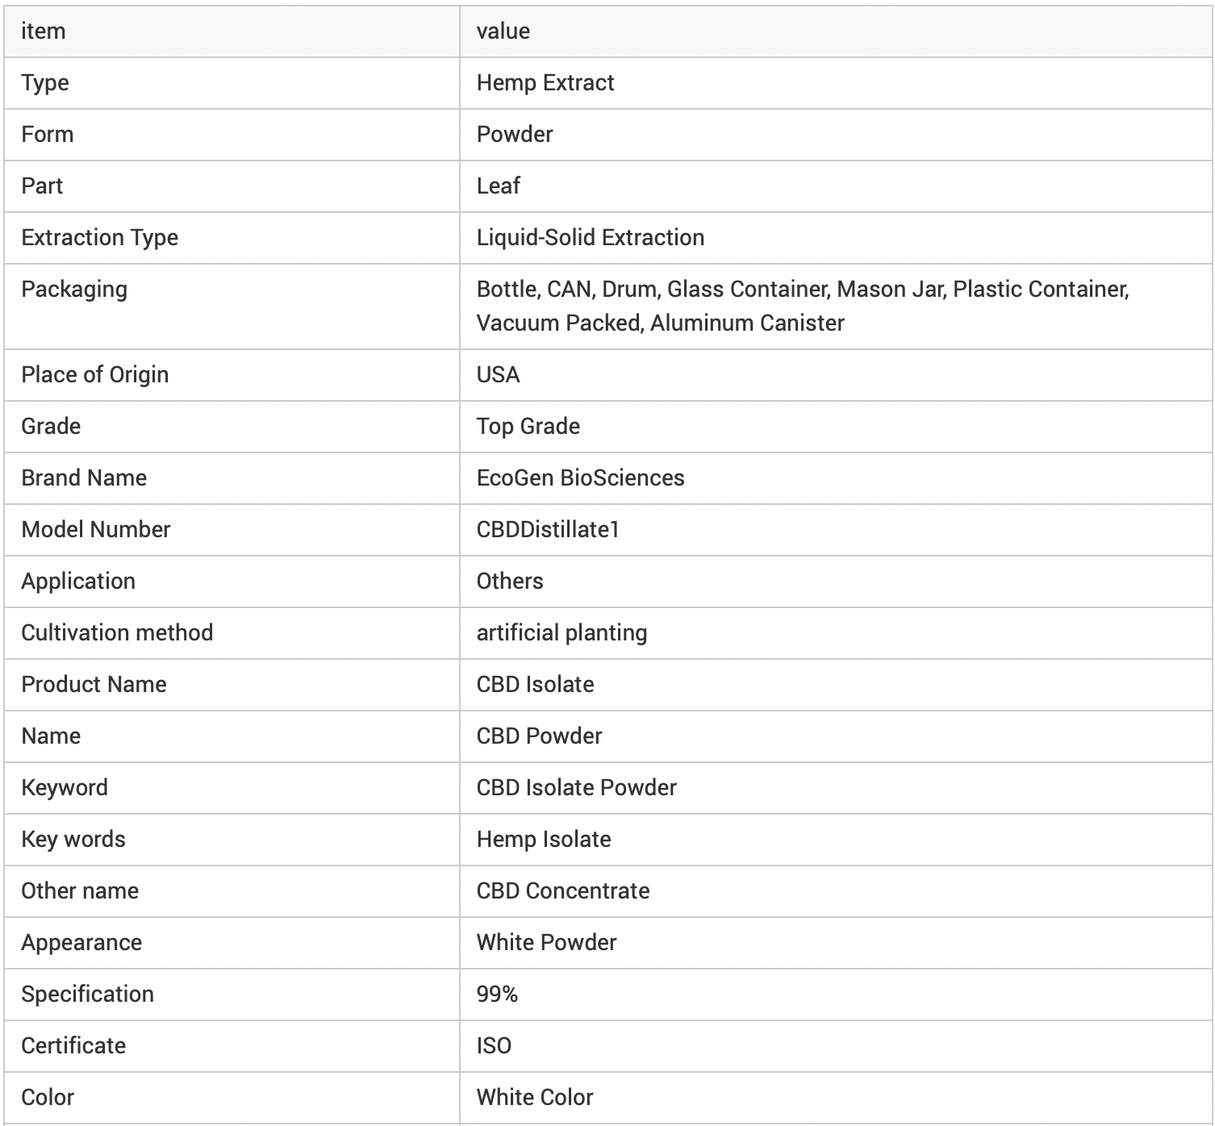Click the 'ISO' certificate value

tap(495, 1046)
